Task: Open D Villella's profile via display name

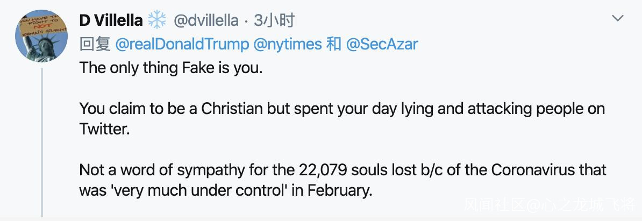Action: pyautogui.click(x=111, y=21)
